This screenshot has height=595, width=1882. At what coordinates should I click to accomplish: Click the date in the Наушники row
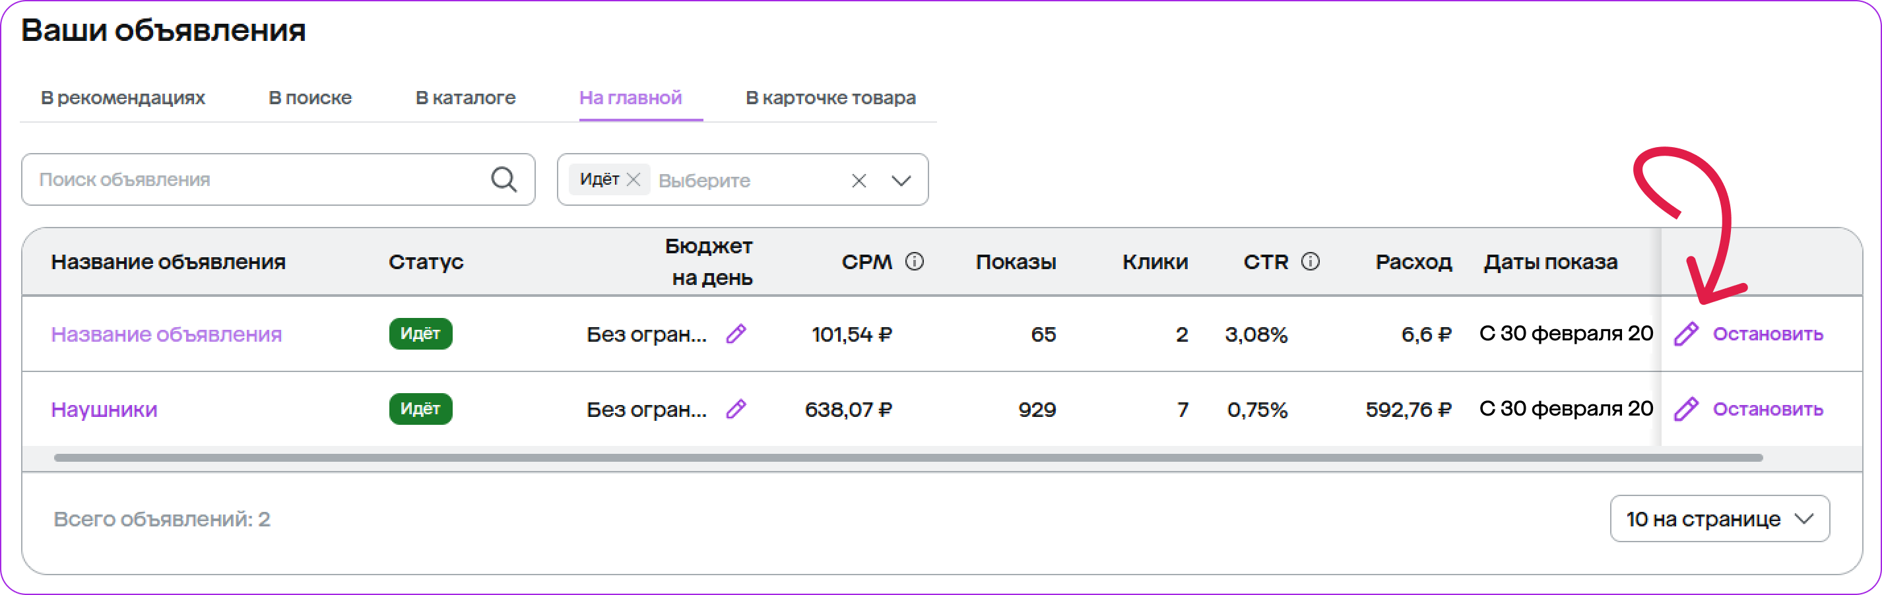(1566, 409)
